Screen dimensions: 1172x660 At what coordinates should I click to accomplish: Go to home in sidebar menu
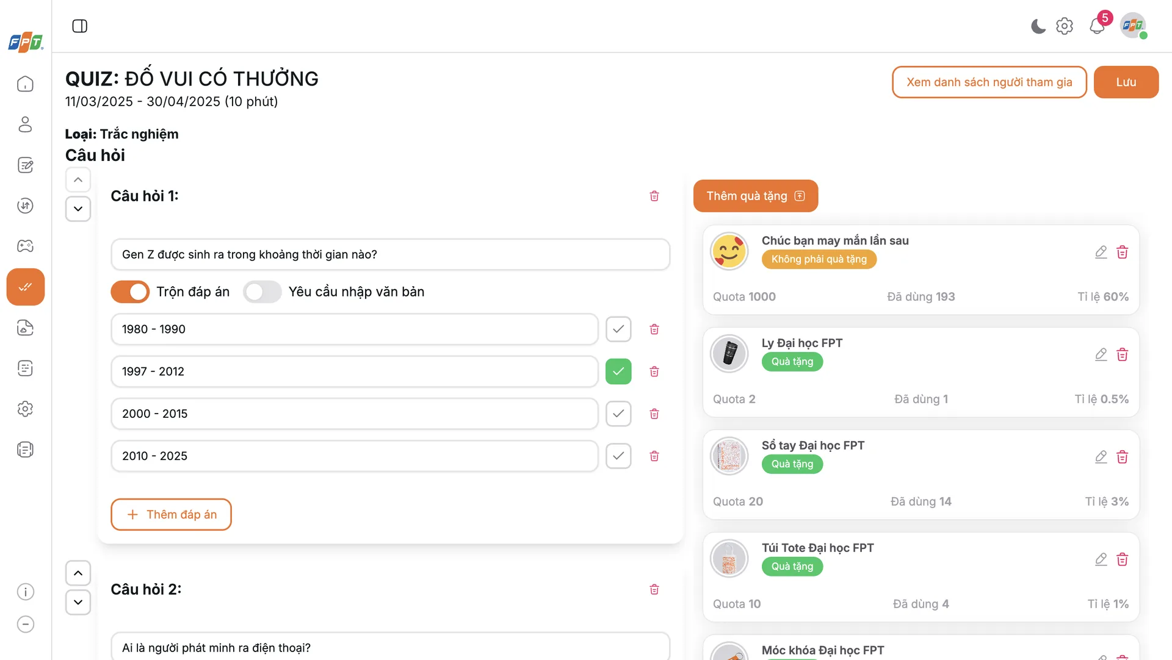(x=25, y=84)
